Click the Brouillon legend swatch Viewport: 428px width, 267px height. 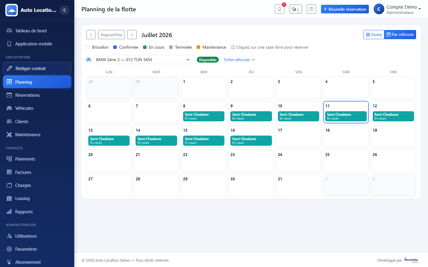pos(88,47)
